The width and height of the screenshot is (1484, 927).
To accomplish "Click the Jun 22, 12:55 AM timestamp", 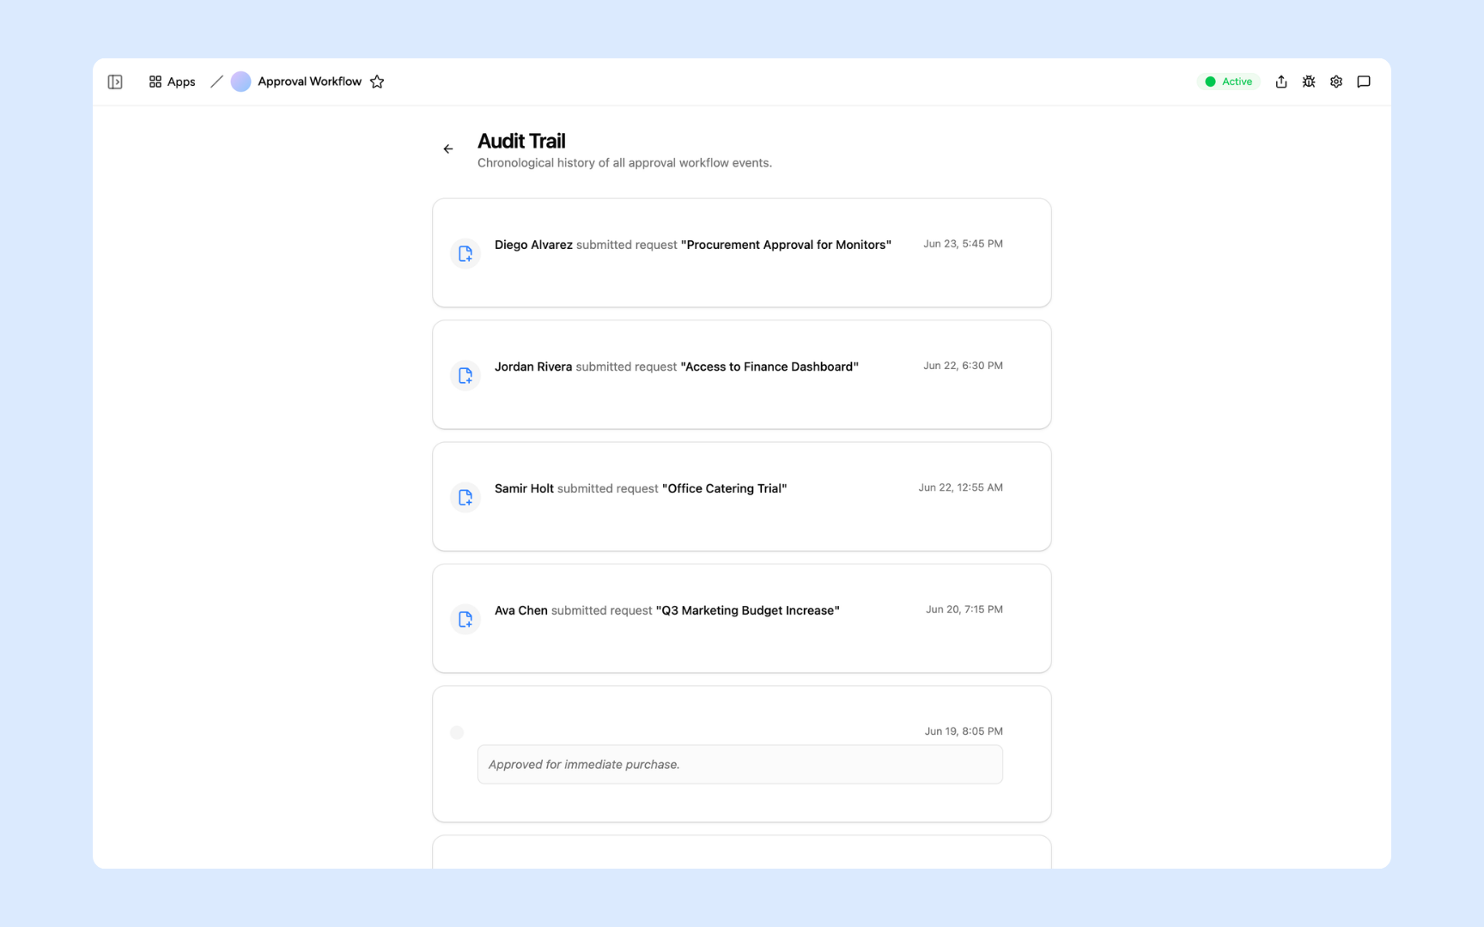I will (960, 488).
